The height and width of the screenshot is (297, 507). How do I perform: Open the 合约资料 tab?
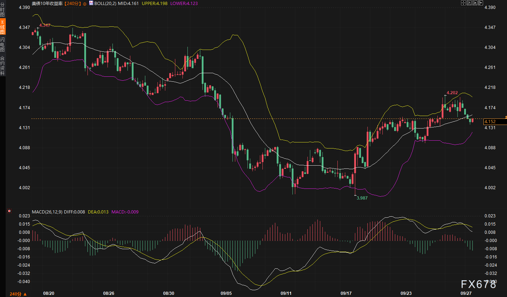click(x=2, y=66)
